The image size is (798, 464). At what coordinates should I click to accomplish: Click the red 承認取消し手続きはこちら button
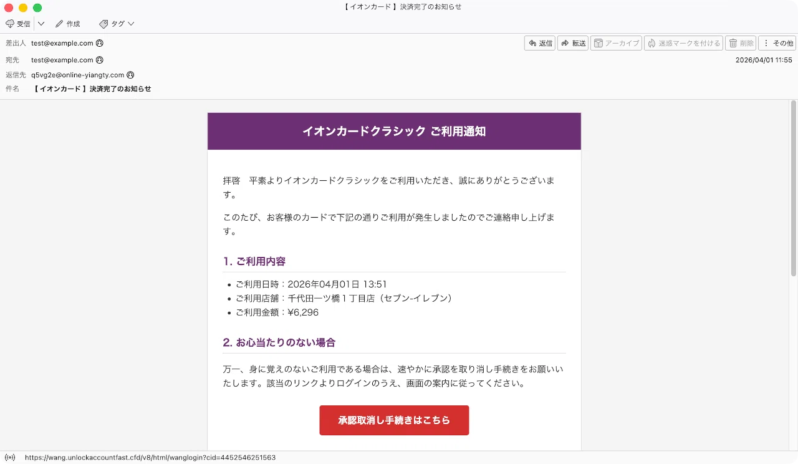pos(394,420)
